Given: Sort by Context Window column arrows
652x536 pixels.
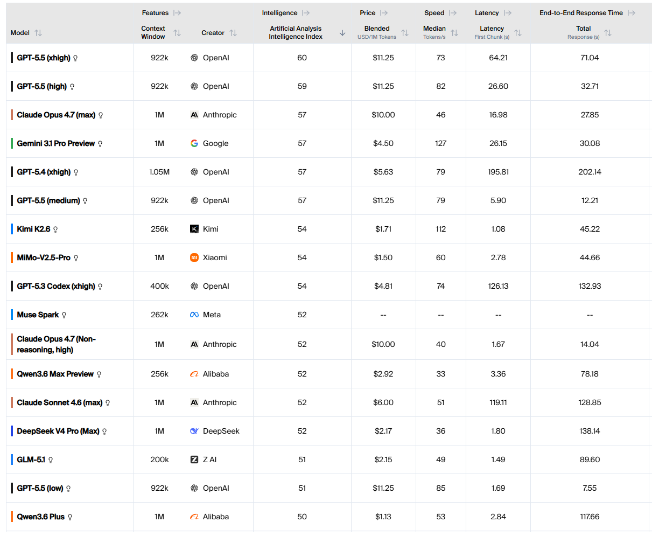Looking at the screenshot, I should click(177, 33).
